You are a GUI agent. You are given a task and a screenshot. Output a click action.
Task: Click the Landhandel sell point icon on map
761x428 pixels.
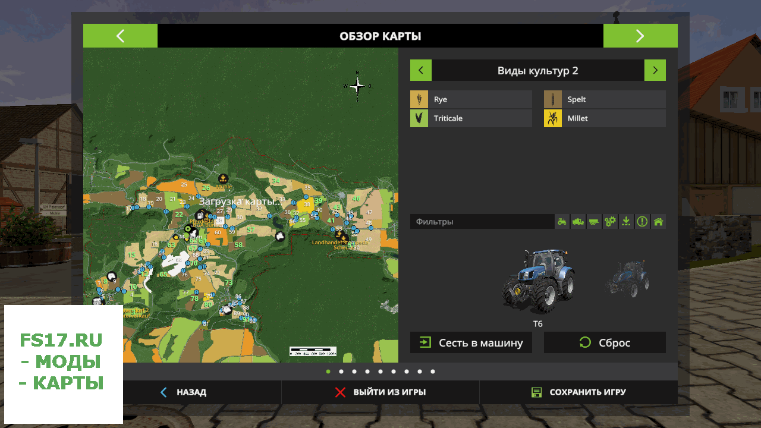(x=339, y=235)
